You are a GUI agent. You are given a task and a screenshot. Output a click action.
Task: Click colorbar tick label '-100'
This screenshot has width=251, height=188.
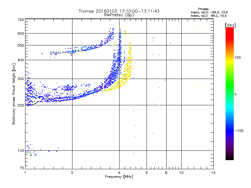239,131
